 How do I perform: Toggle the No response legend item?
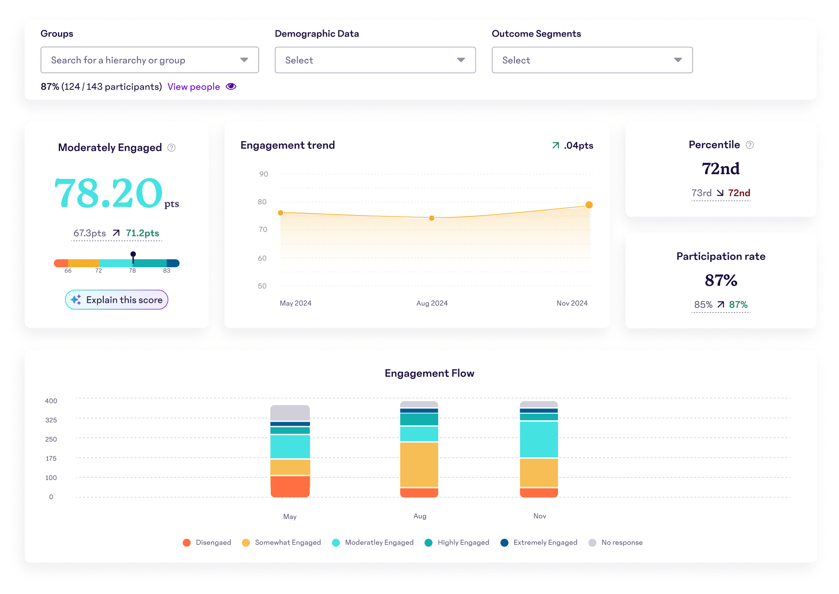coord(615,542)
